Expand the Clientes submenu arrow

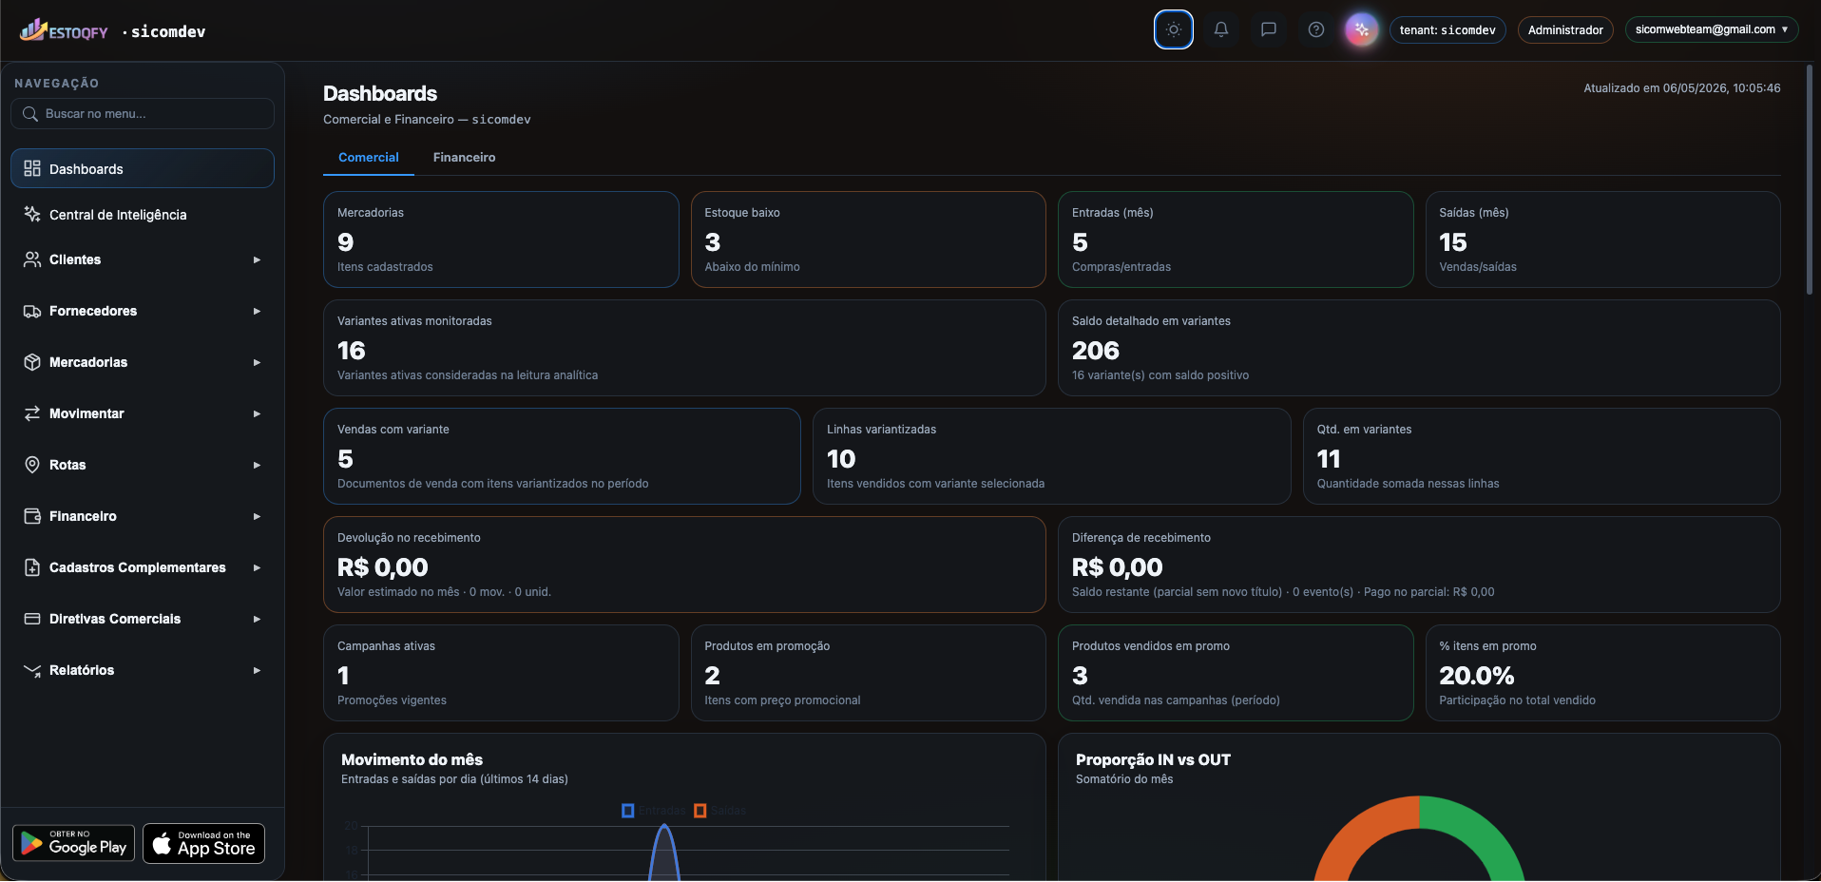[257, 259]
